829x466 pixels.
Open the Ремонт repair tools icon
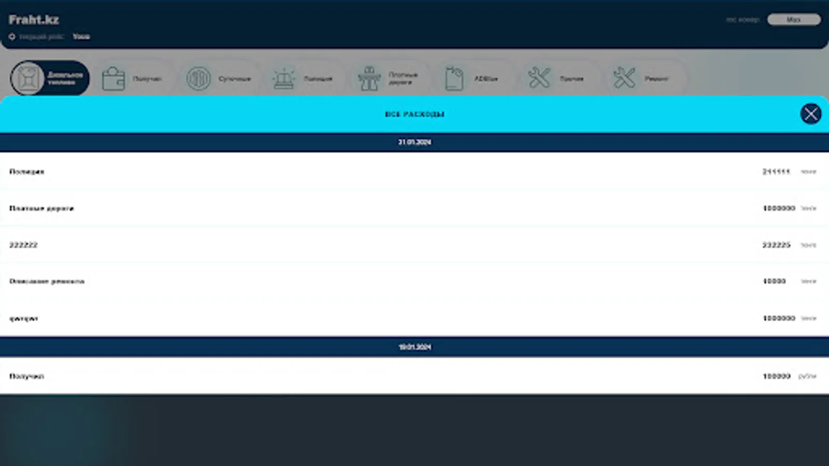coord(625,78)
